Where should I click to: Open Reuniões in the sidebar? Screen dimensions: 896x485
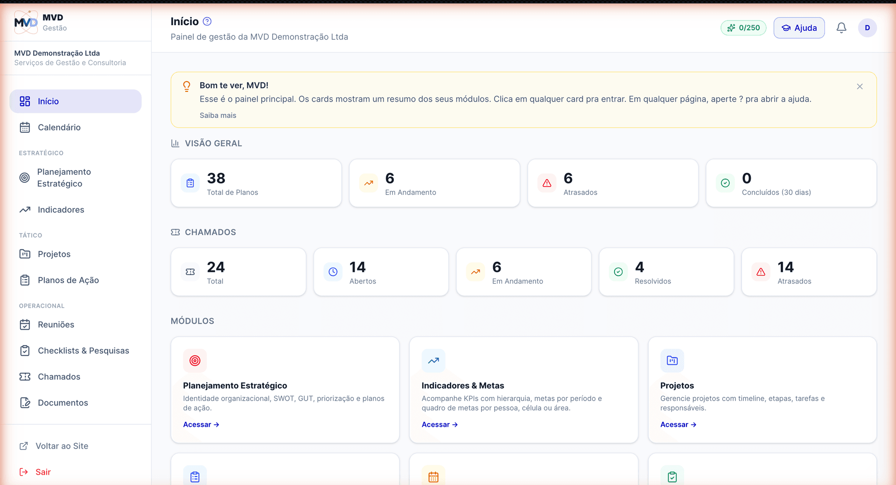point(76,325)
